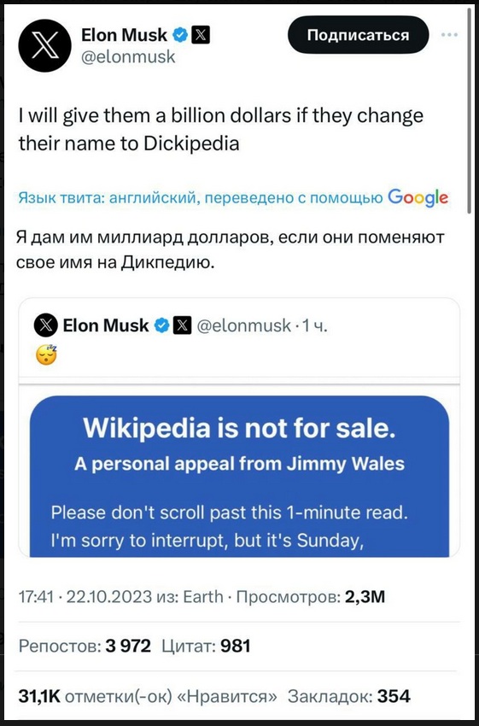Click the Подписаться follow button

(359, 35)
